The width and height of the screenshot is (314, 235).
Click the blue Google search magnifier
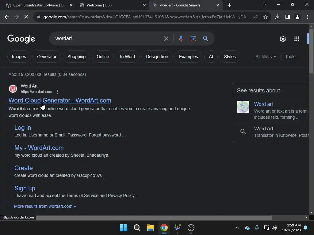pyautogui.click(x=205, y=39)
